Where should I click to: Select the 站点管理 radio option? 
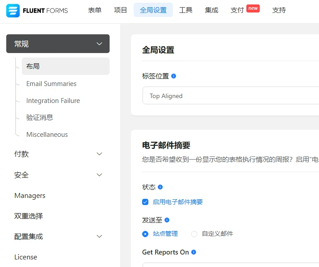(x=145, y=234)
